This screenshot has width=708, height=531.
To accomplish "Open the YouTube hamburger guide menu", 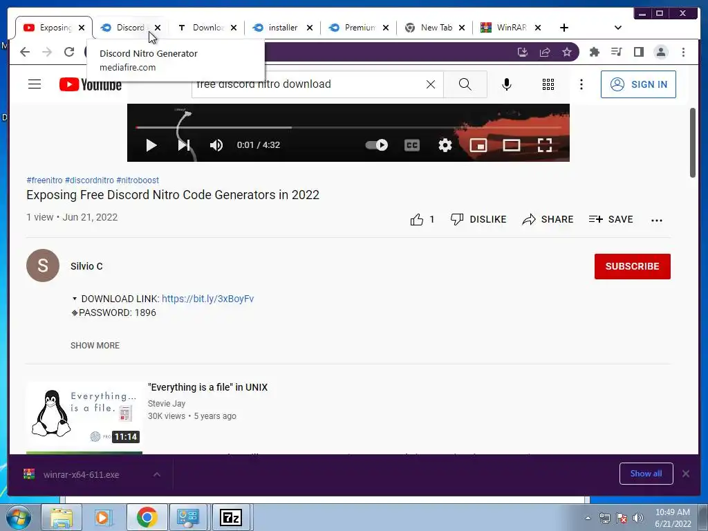I will 35,84.
